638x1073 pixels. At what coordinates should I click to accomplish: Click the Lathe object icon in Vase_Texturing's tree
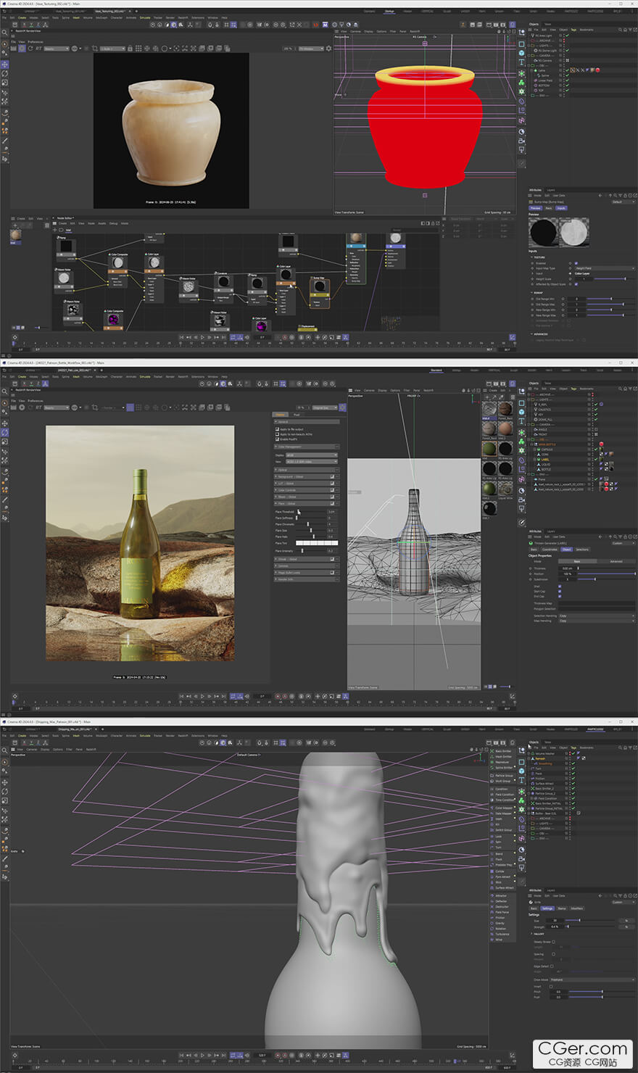point(537,70)
